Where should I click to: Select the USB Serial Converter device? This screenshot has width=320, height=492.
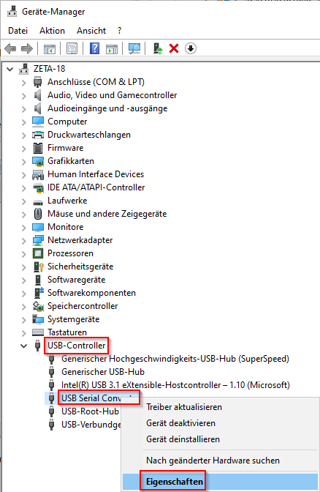92,398
